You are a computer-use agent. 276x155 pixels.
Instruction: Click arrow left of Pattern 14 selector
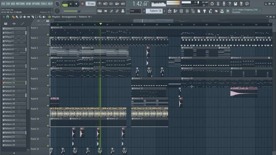pos(144,11)
